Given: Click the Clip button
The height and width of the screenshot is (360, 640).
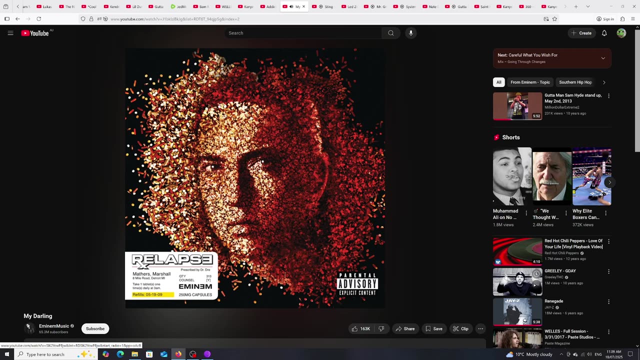Looking at the screenshot, I should click(460, 328).
